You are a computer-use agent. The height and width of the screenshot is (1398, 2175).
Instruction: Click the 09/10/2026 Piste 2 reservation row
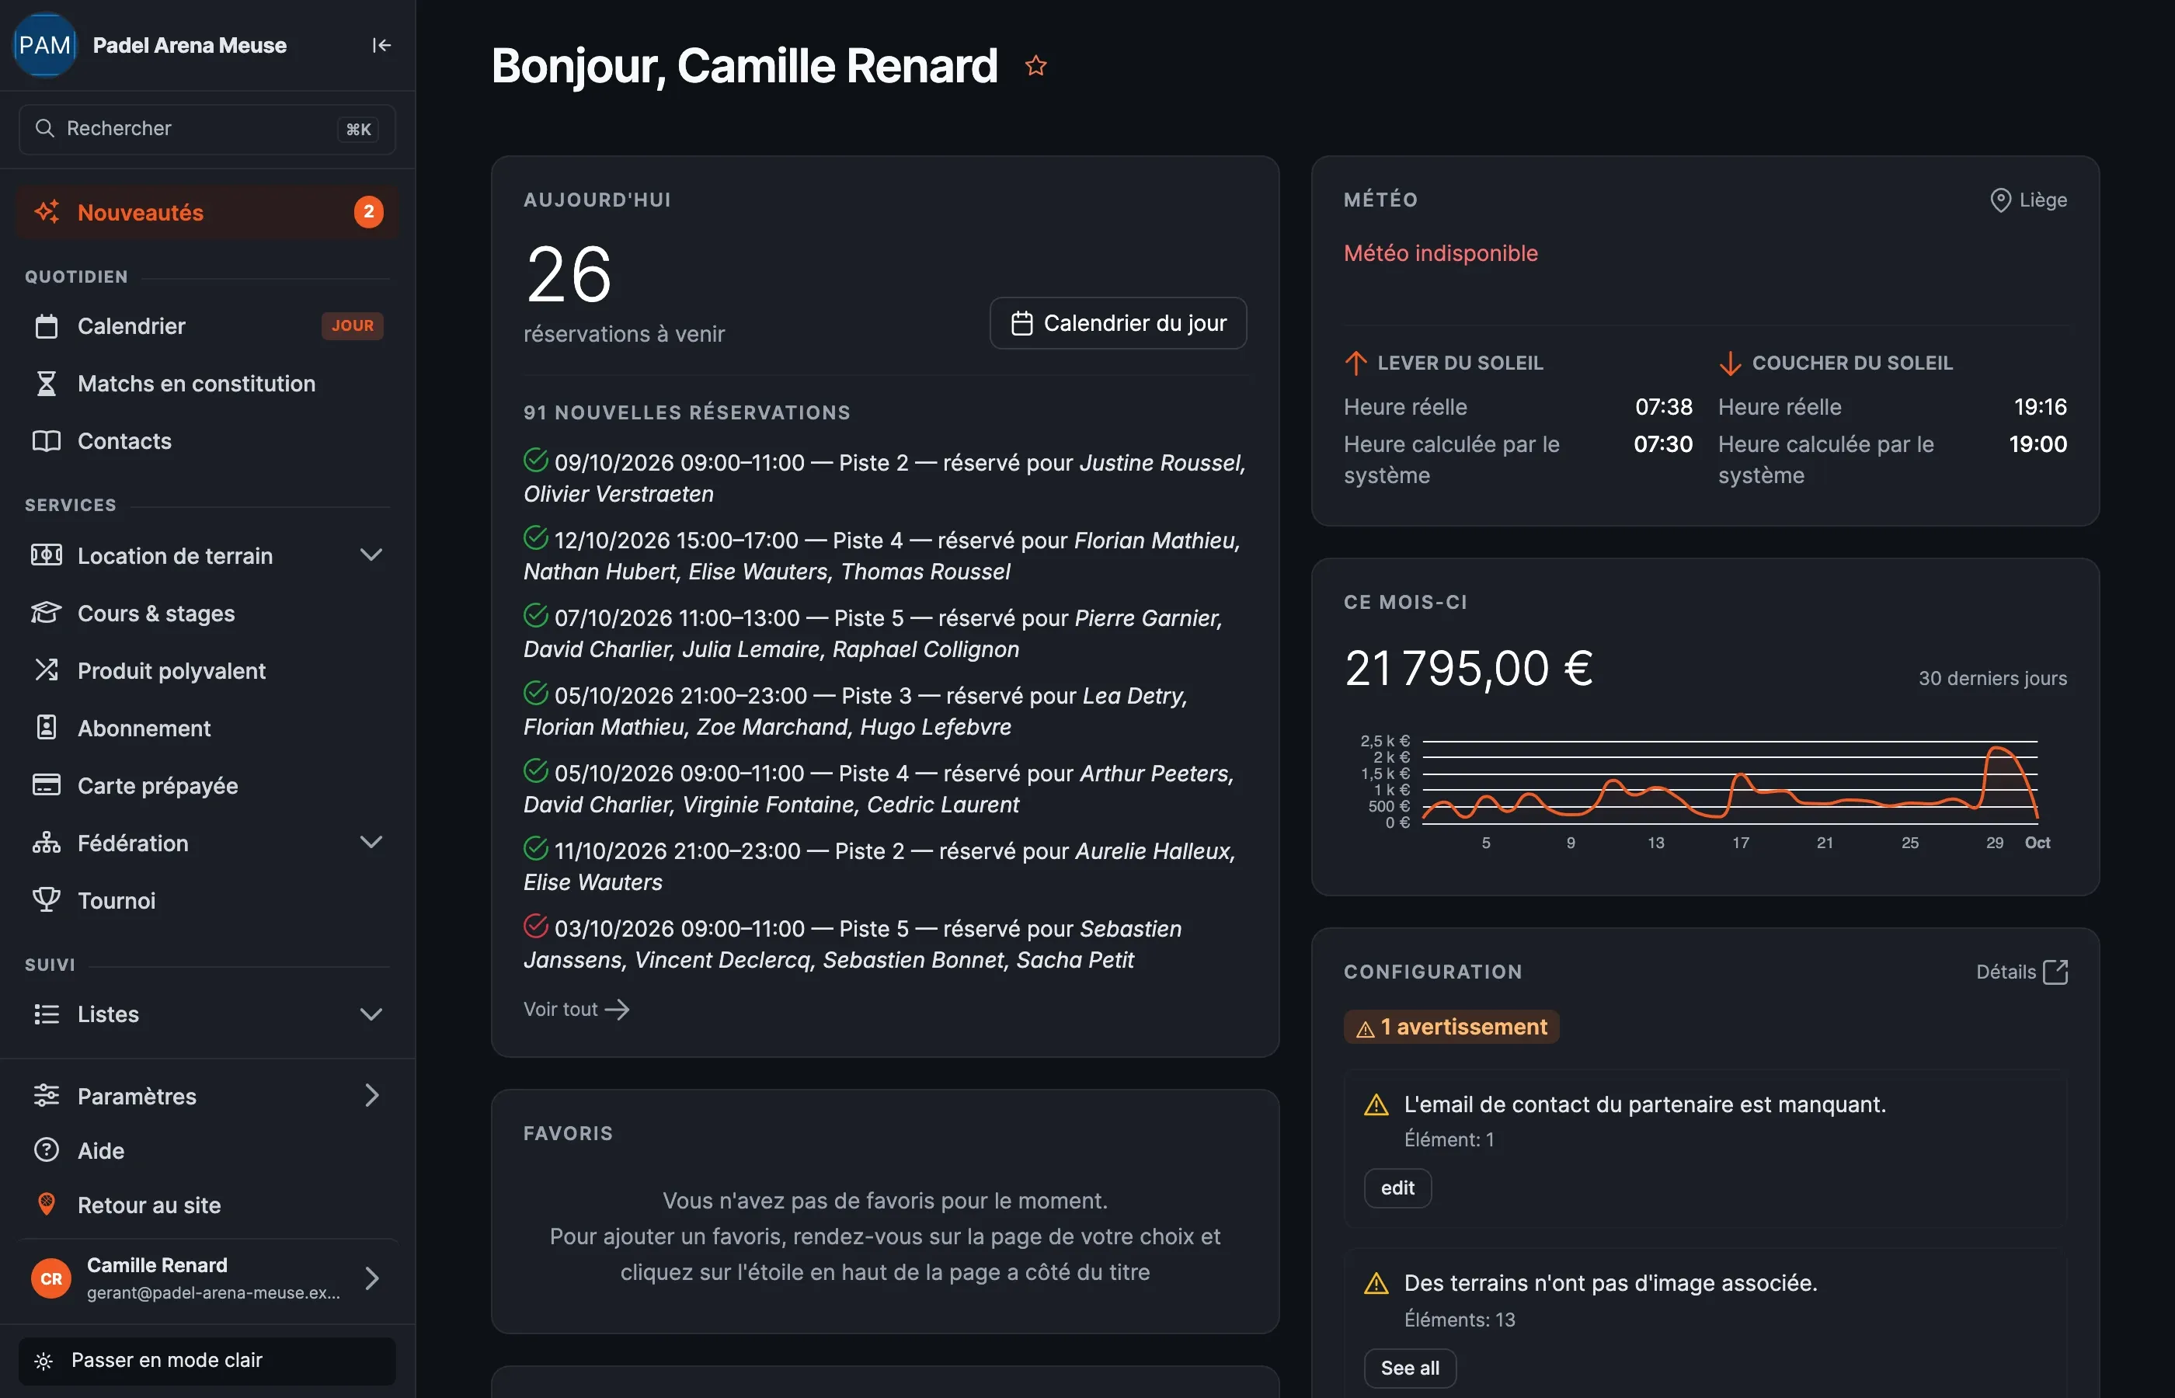[x=885, y=478]
